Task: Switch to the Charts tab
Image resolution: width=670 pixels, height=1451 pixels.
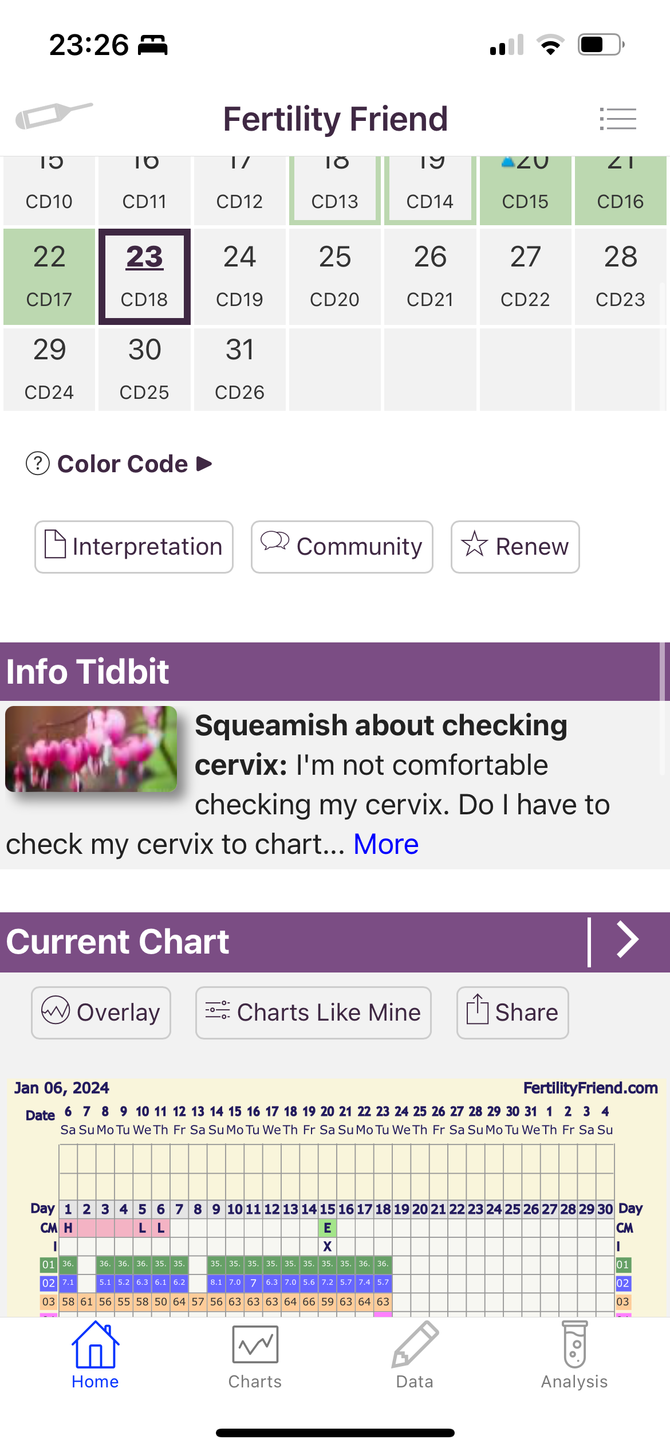Action: point(255,1356)
